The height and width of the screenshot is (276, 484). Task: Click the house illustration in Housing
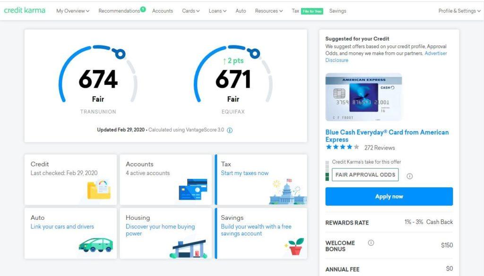click(x=188, y=249)
